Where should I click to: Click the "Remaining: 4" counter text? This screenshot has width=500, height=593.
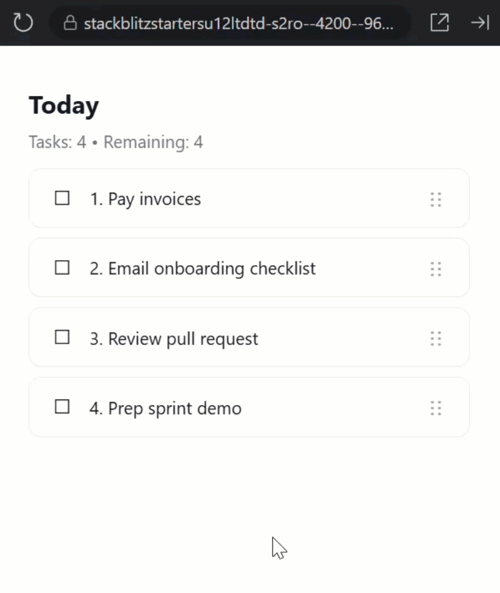click(x=153, y=142)
